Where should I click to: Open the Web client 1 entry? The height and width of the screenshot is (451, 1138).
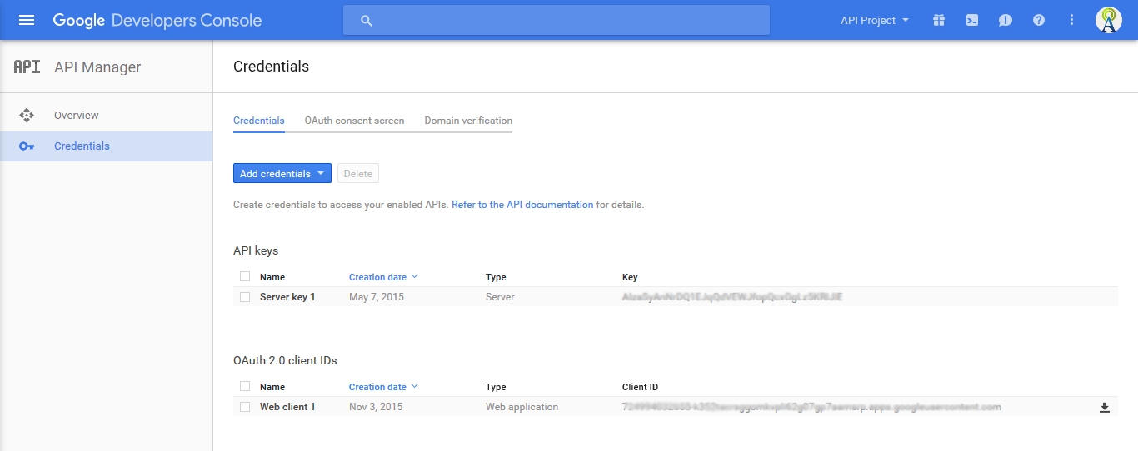[x=287, y=407]
